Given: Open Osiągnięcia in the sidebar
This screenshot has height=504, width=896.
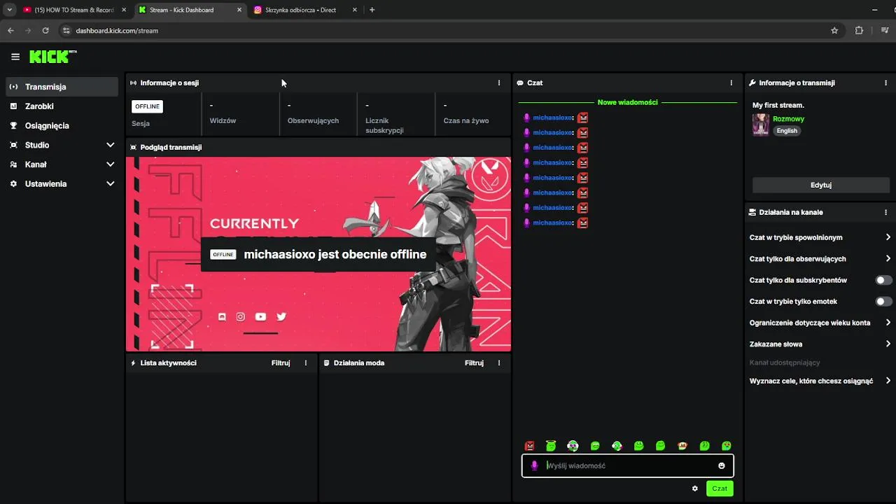Looking at the screenshot, I should [x=62, y=125].
